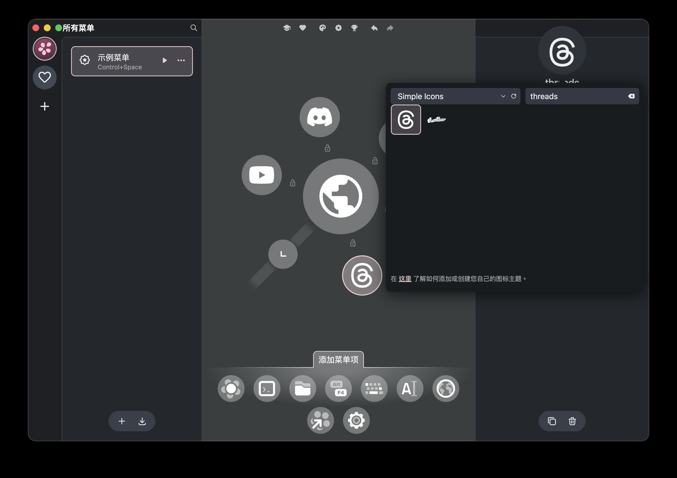This screenshot has width=677, height=478.
Task: Open menu themes palette icon
Action: (322, 28)
